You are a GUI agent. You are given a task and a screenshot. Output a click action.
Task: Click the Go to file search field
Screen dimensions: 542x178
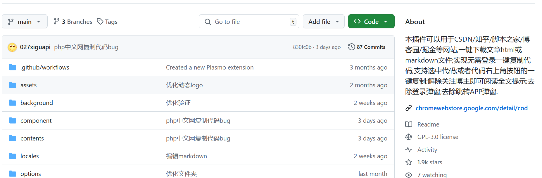(x=248, y=22)
